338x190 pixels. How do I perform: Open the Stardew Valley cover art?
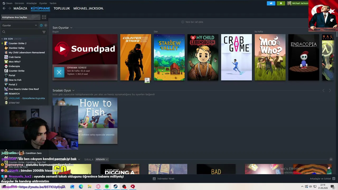tap(169, 57)
